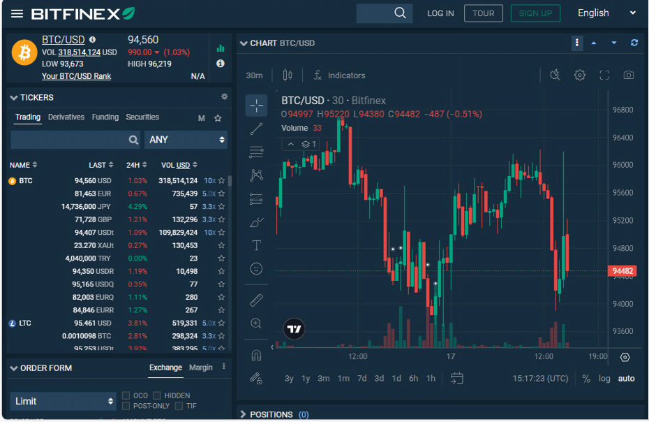This screenshot has height=422, width=649.
Task: Enter fullscreen chart mode
Action: (x=604, y=75)
